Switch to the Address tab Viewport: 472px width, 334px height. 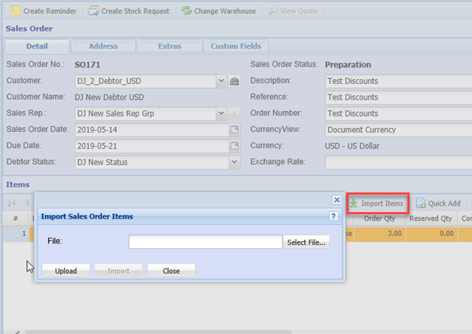[x=103, y=46]
